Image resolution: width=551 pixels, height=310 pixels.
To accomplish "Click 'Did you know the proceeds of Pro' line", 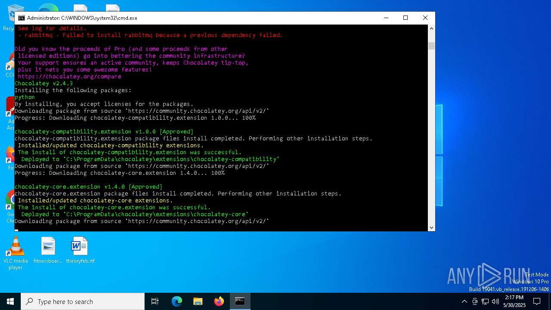I will 121,49.
